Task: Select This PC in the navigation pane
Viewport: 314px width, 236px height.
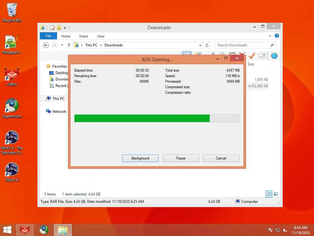Action: click(x=56, y=99)
